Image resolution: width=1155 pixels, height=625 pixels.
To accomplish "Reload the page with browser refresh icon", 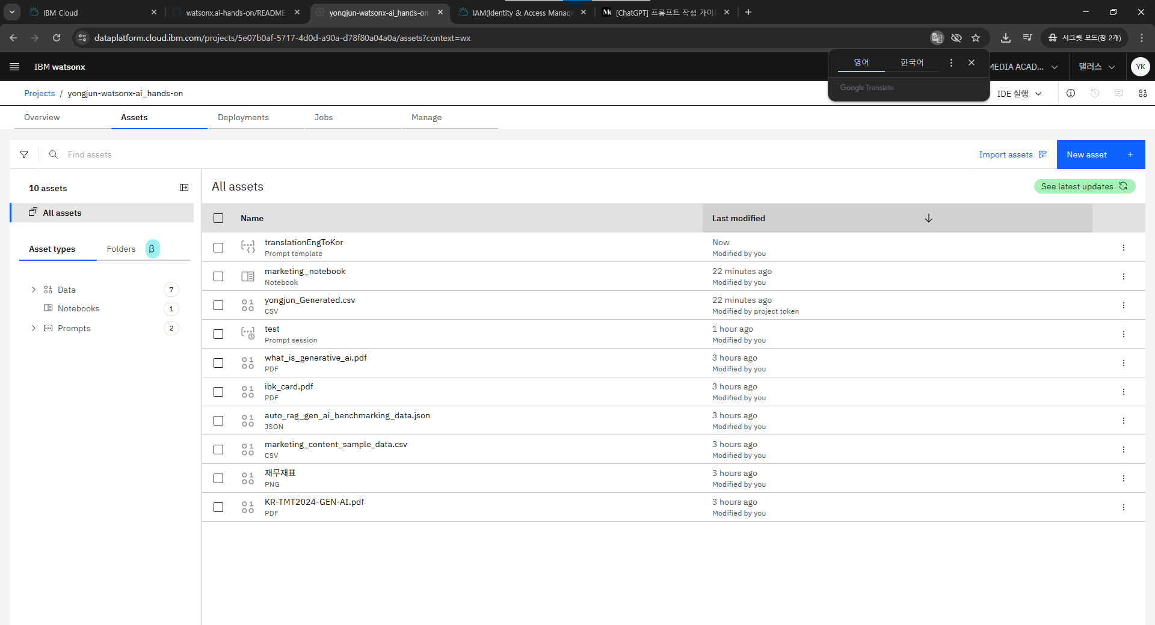I will click(57, 38).
